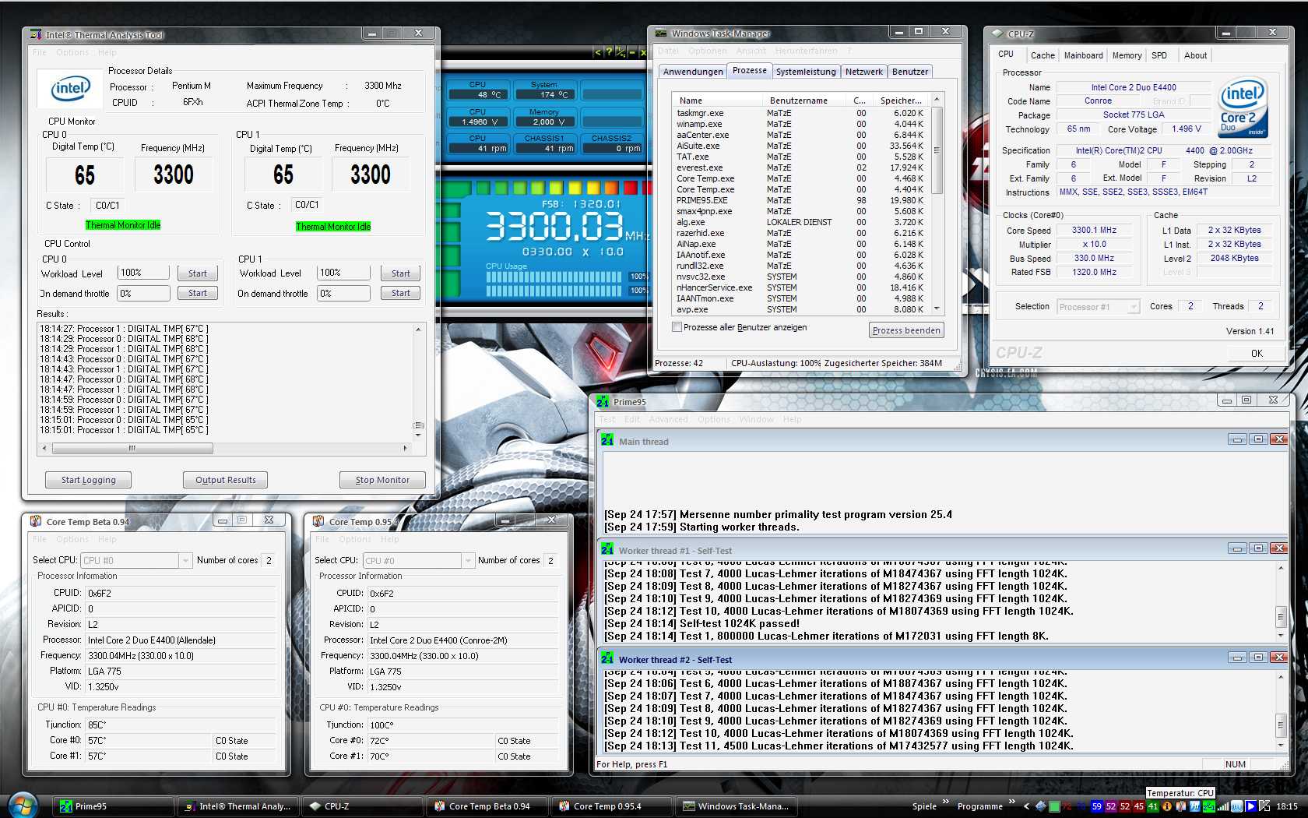Sort processes by Benutzername column

click(799, 100)
